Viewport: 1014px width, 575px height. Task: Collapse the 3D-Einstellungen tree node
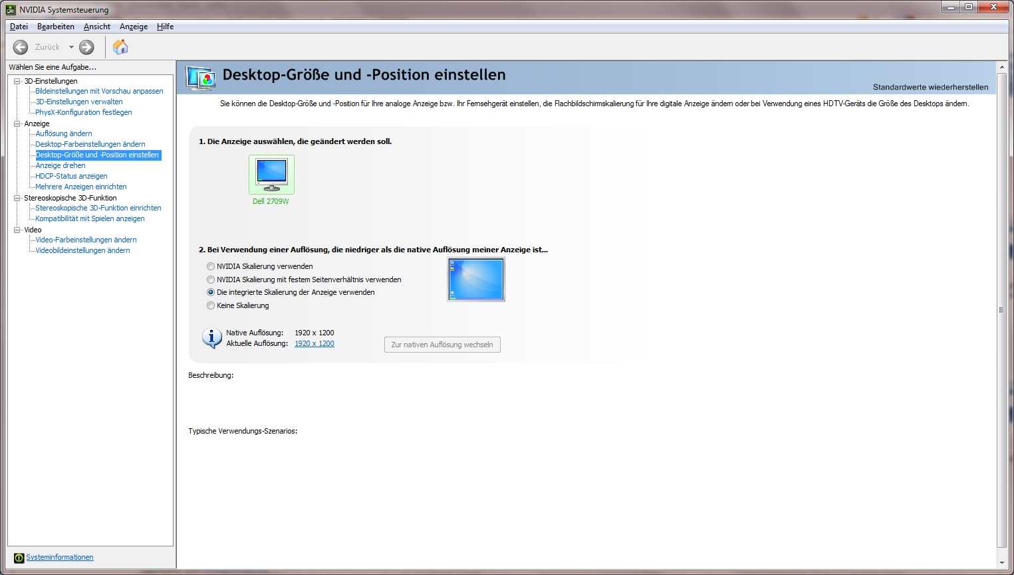17,81
